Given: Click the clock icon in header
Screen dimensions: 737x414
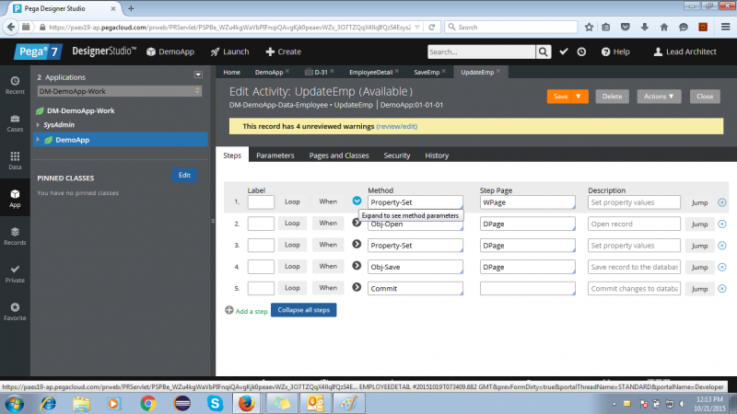Looking at the screenshot, I should coord(581,52).
